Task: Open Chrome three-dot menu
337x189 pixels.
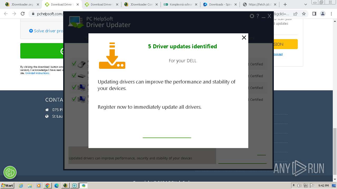Action: tap(331, 14)
